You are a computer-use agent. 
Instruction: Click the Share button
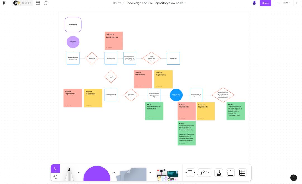[265, 3]
